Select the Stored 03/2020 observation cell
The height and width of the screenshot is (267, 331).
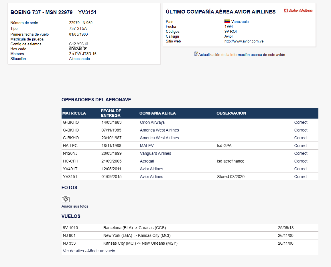pyautogui.click(x=231, y=177)
